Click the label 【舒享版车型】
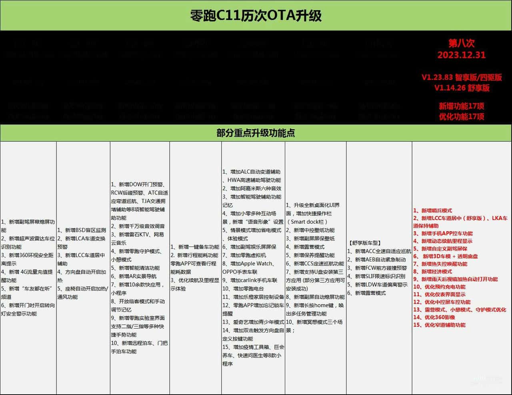The image size is (512, 395). pyautogui.click(x=365, y=243)
